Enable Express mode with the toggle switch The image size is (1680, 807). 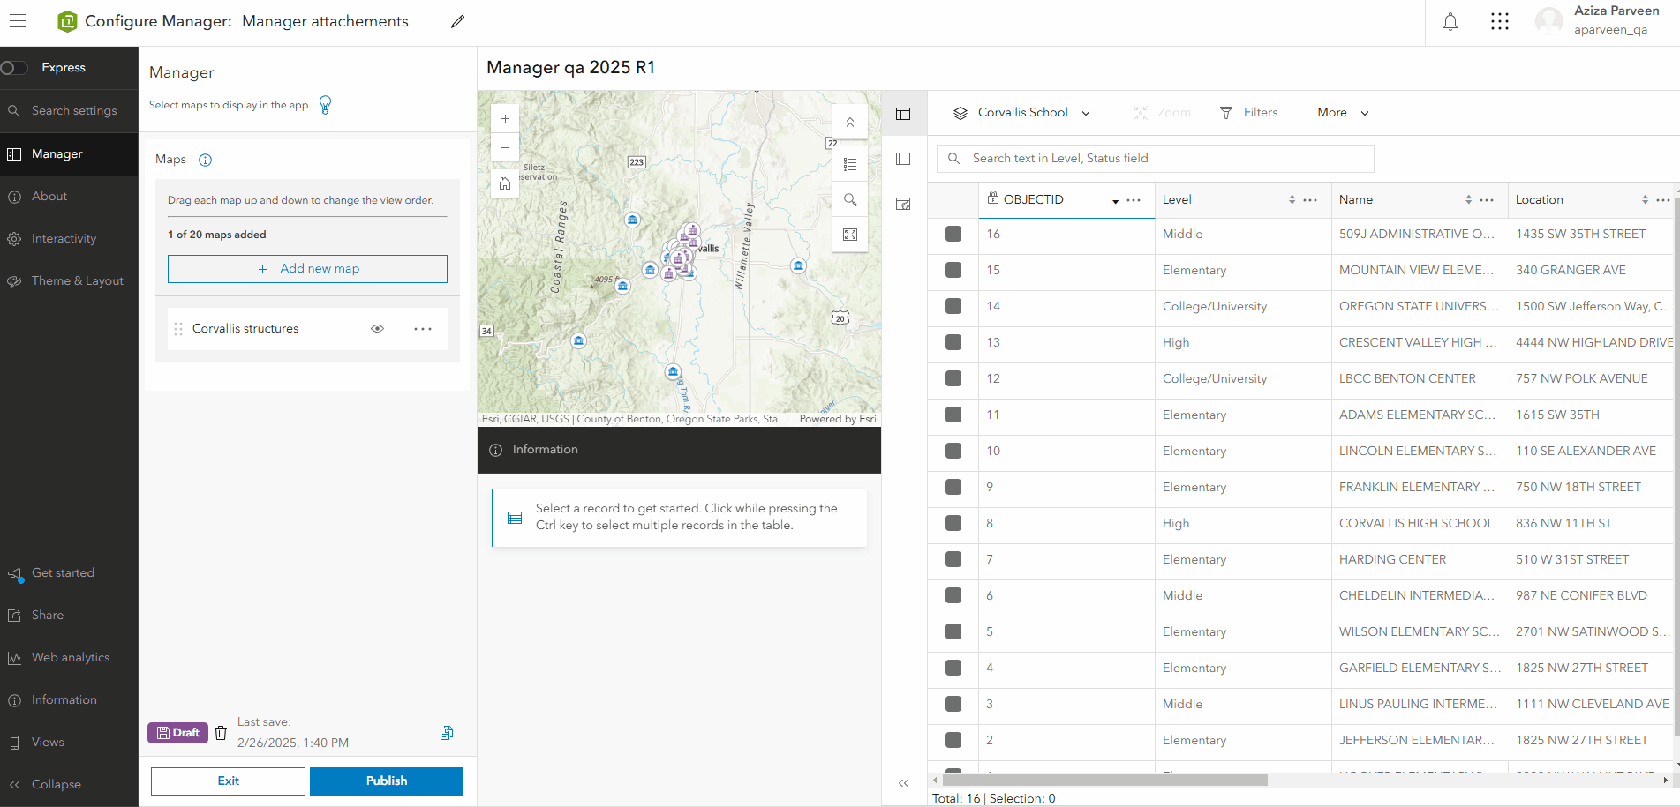[14, 67]
